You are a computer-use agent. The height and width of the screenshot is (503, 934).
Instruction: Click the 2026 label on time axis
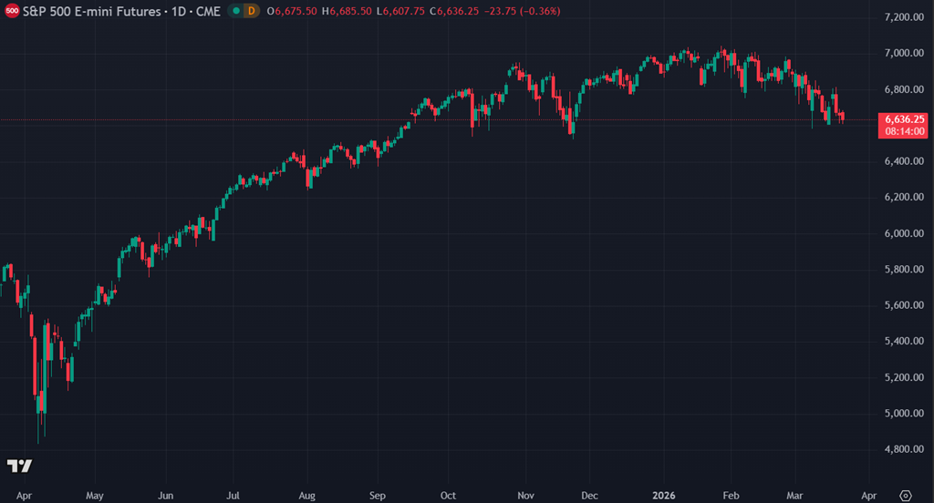pyautogui.click(x=663, y=495)
